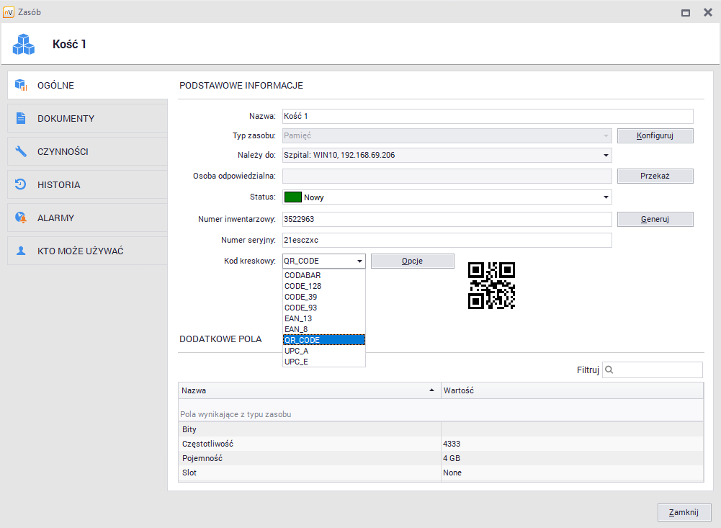Click the Dokumenty document icon
This screenshot has height=528, width=721.
pyautogui.click(x=21, y=119)
